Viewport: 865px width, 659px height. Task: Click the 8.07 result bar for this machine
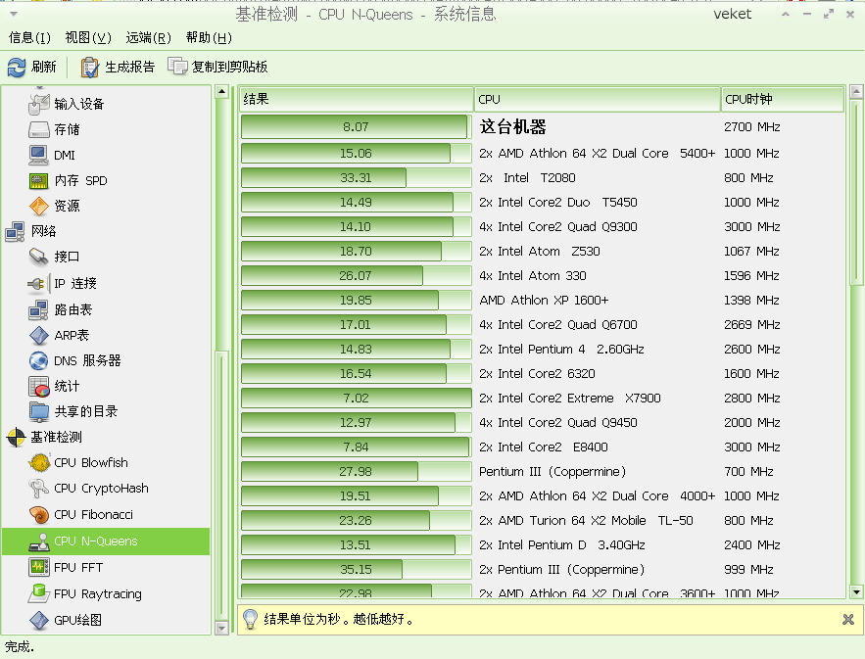pyautogui.click(x=357, y=127)
